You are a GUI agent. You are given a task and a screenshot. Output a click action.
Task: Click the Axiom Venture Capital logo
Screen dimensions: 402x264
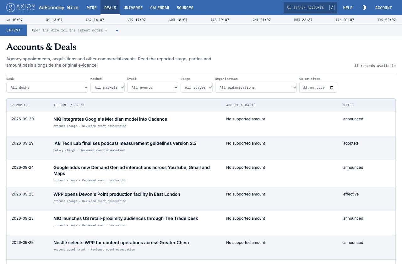pos(21,8)
